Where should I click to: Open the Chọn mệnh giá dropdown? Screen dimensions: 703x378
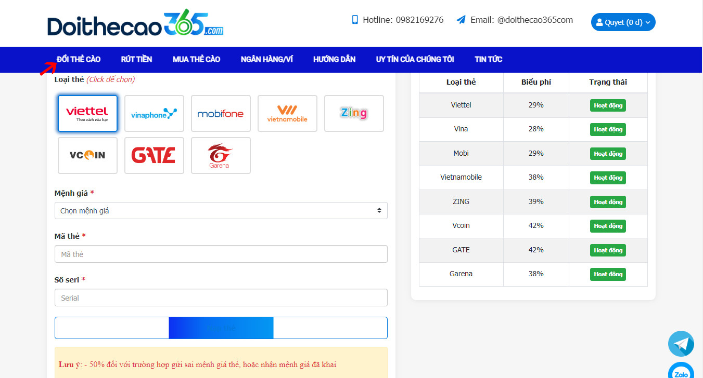tap(221, 211)
